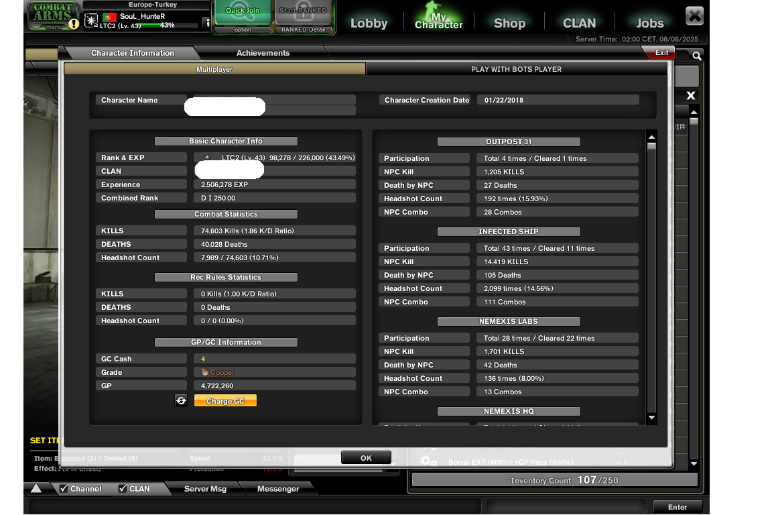Screen dimensions: 772x515
Task: Switch to PLAY WITH BOTS PLAYER tab
Action: [517, 69]
